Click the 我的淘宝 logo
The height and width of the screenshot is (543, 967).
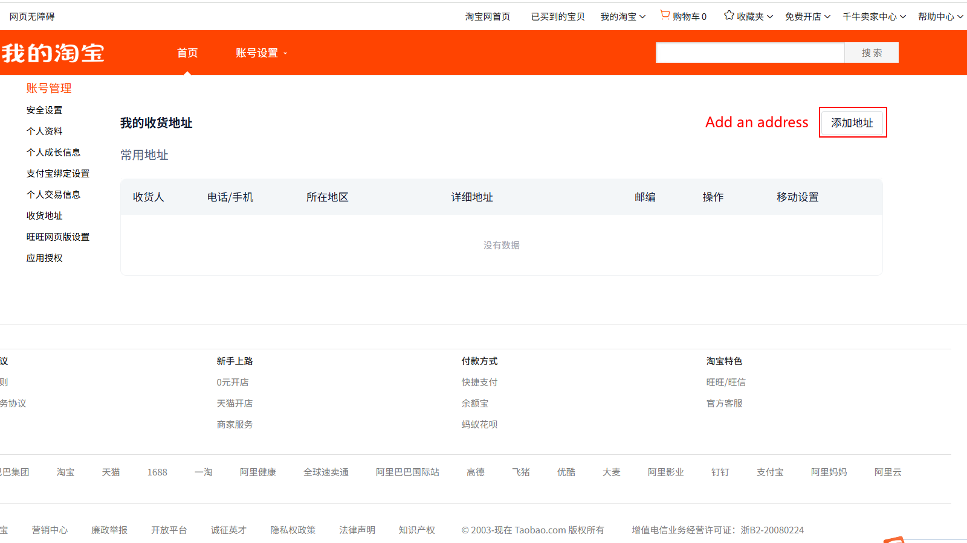pyautogui.click(x=53, y=53)
